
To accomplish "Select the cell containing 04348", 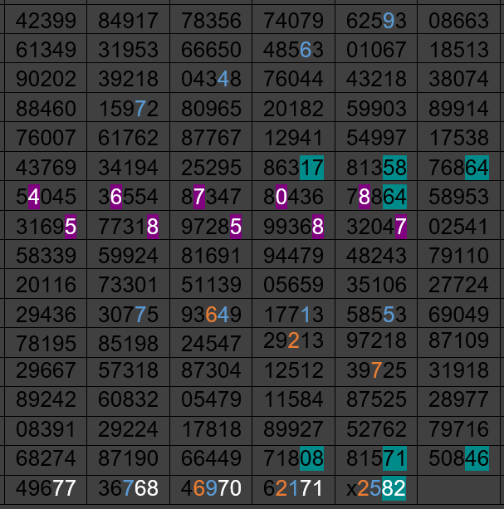I will [211, 80].
